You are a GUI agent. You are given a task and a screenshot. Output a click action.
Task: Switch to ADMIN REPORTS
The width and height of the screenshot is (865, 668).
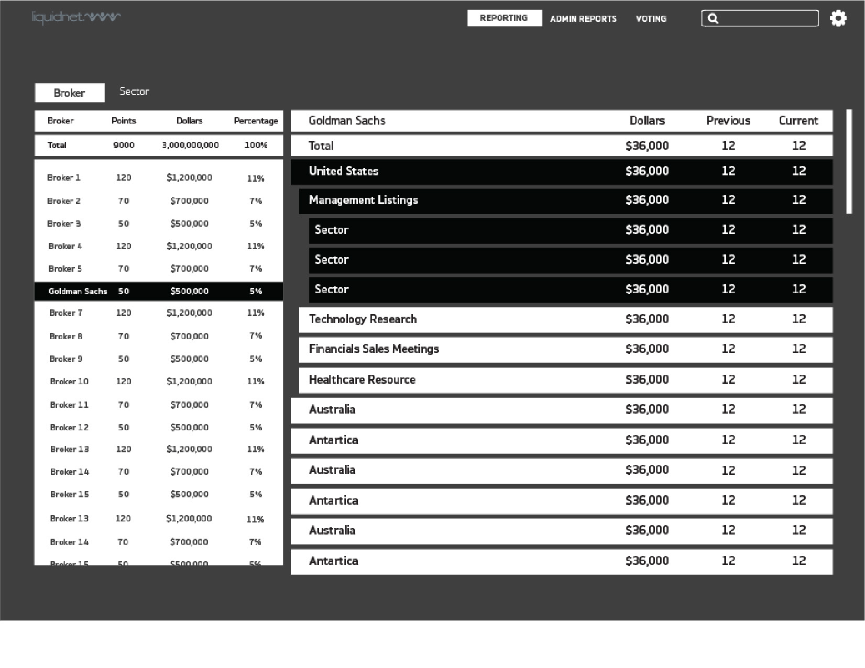tap(583, 19)
